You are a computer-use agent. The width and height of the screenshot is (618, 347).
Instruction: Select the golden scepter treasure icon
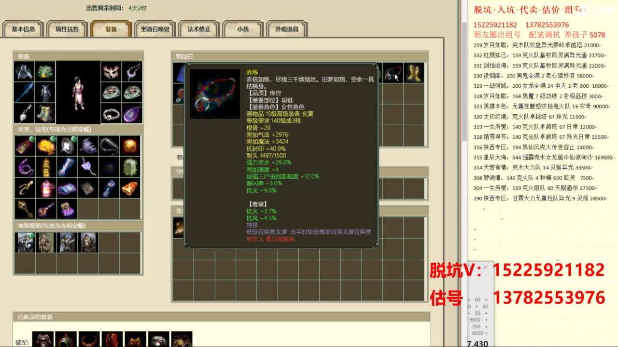coord(25,209)
